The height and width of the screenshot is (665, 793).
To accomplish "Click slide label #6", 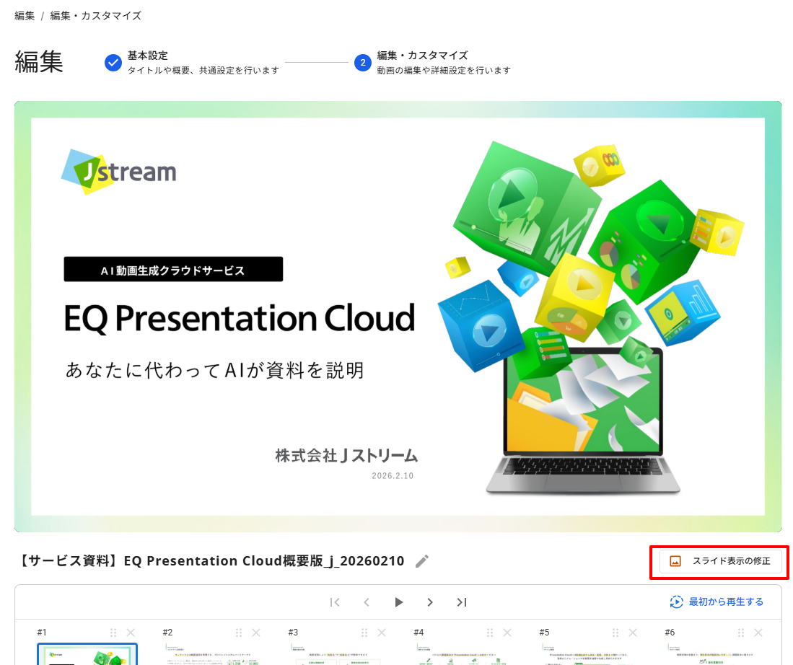I will pyautogui.click(x=670, y=633).
